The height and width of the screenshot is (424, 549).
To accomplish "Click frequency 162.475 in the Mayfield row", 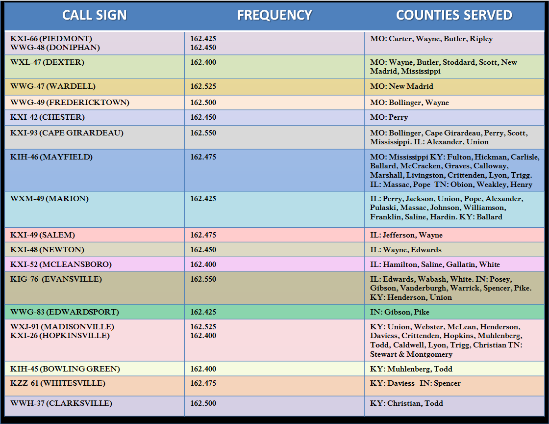I will 203,157.
